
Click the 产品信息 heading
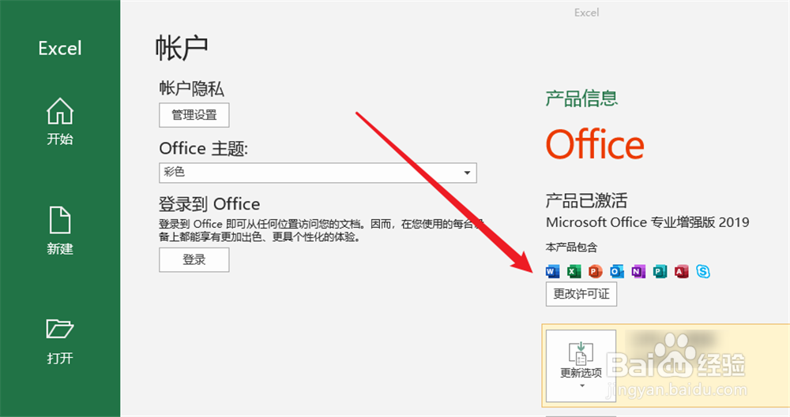(x=582, y=98)
